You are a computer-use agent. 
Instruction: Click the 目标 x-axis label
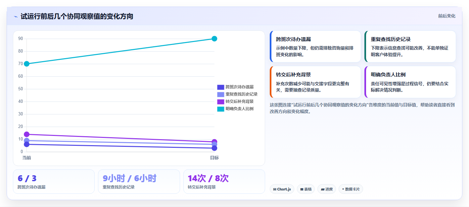pyautogui.click(x=214, y=158)
